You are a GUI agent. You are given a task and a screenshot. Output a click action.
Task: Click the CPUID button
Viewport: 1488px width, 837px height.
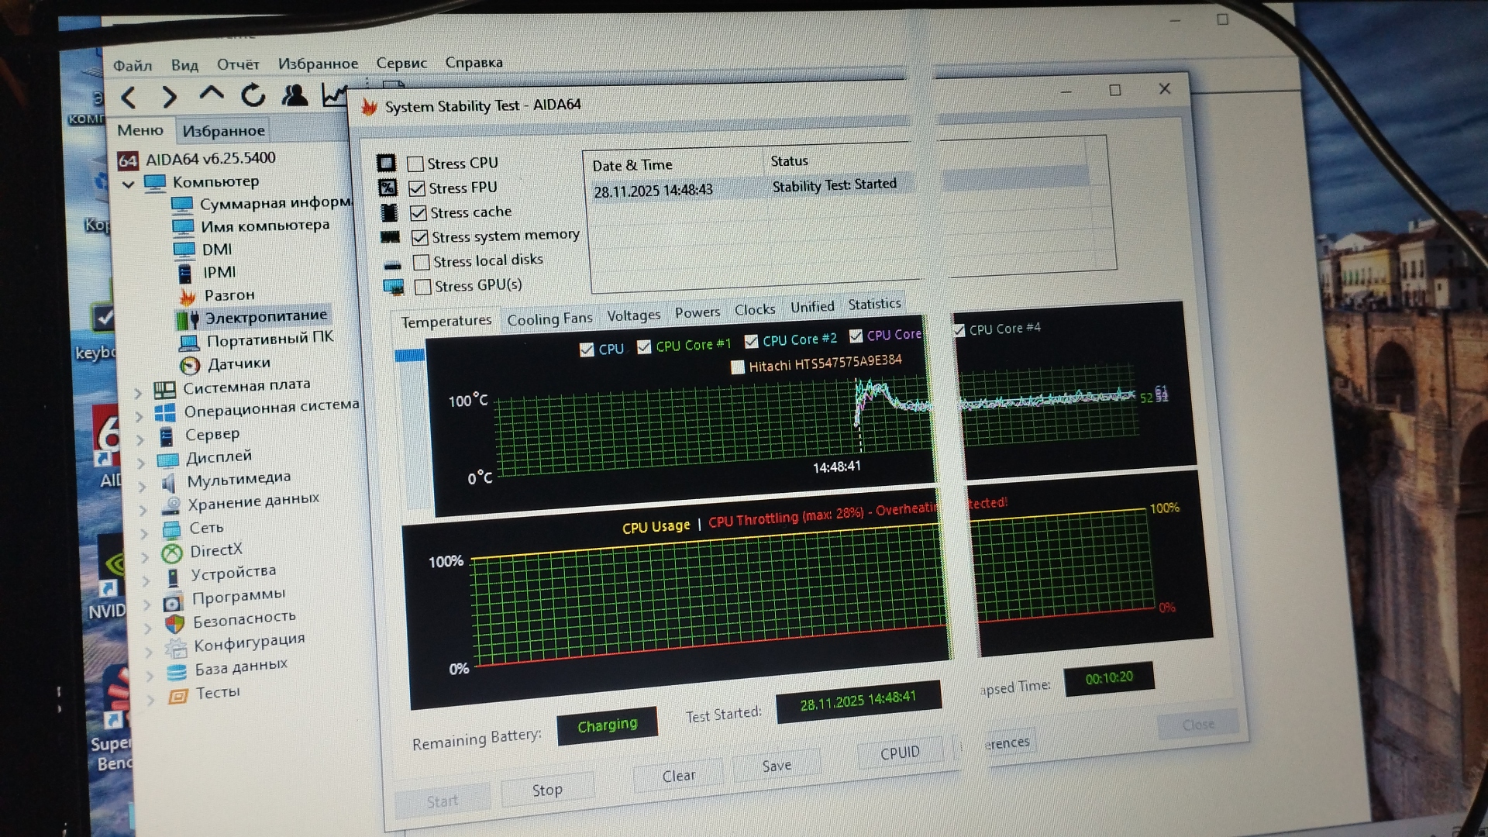(899, 753)
